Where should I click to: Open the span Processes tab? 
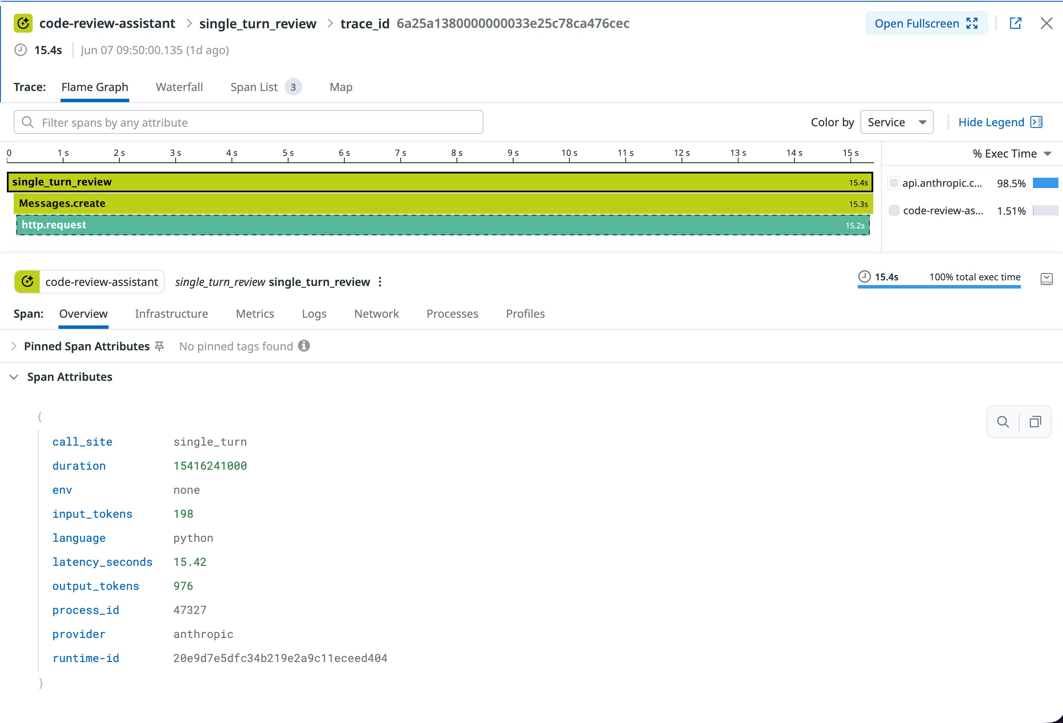453,314
